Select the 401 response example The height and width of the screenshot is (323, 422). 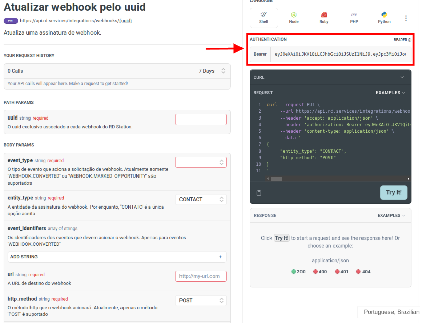(342, 272)
